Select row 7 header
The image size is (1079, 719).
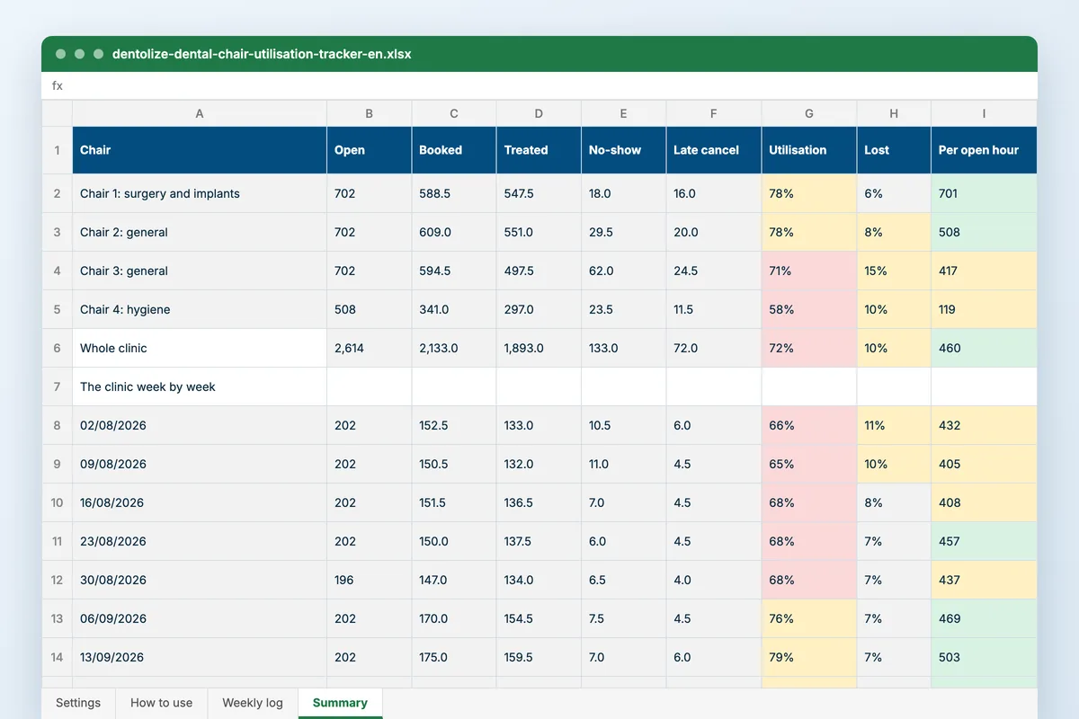pos(57,386)
